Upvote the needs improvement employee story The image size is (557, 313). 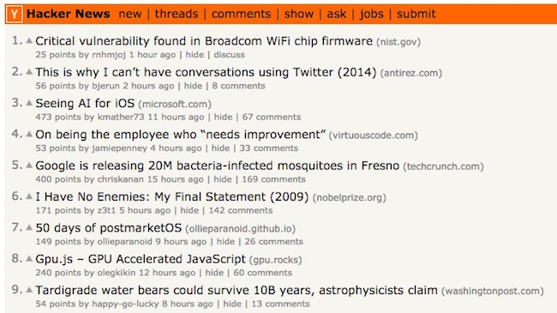[29, 134]
